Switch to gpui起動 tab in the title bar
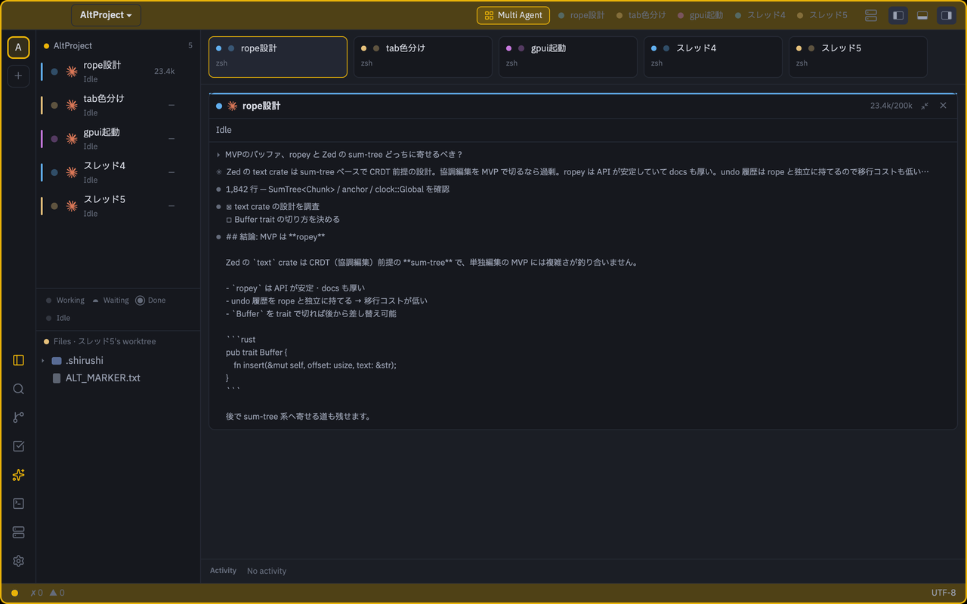The image size is (967, 604). [x=700, y=15]
